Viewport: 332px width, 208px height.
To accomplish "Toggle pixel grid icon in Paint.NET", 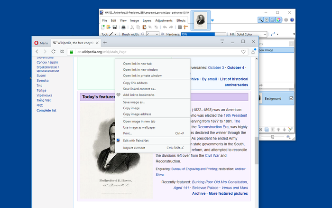I will pyautogui.click(x=180, y=27).
